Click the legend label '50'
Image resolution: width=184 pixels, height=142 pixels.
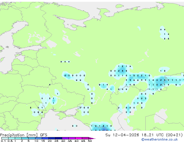pos(90,141)
